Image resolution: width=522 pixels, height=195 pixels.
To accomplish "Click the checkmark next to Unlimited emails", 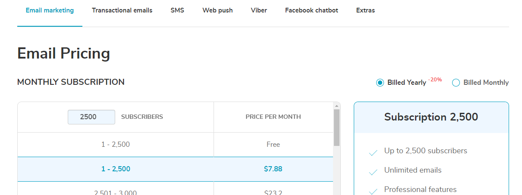I will coord(373,173).
